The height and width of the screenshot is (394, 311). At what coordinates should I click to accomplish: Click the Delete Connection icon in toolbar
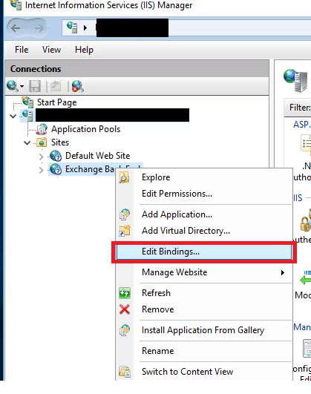click(x=78, y=86)
